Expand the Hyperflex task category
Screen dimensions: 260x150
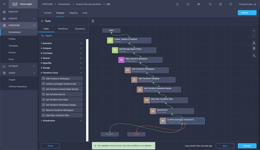coord(81,63)
